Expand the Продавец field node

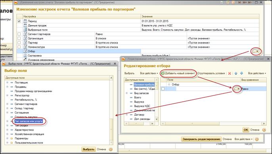7,87
